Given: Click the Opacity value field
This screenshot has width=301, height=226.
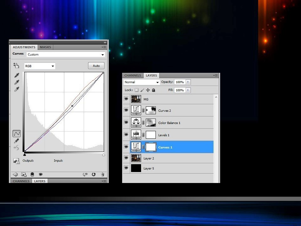Looking at the screenshot, I should 180,82.
